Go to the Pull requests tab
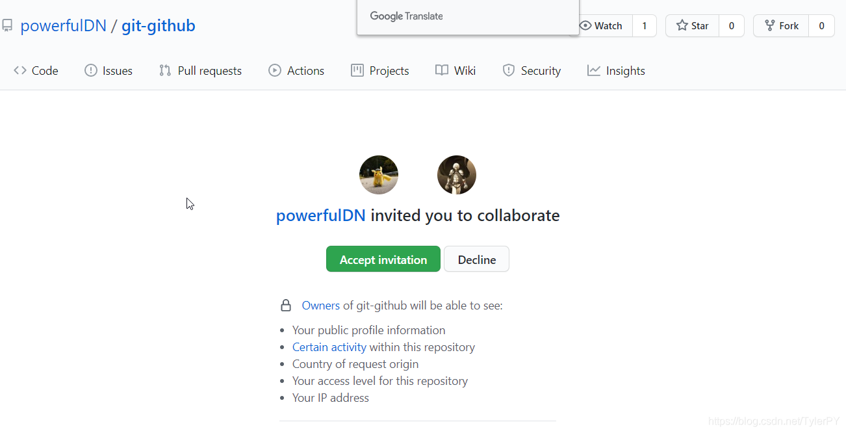Viewport: 846px width, 433px height. click(200, 71)
